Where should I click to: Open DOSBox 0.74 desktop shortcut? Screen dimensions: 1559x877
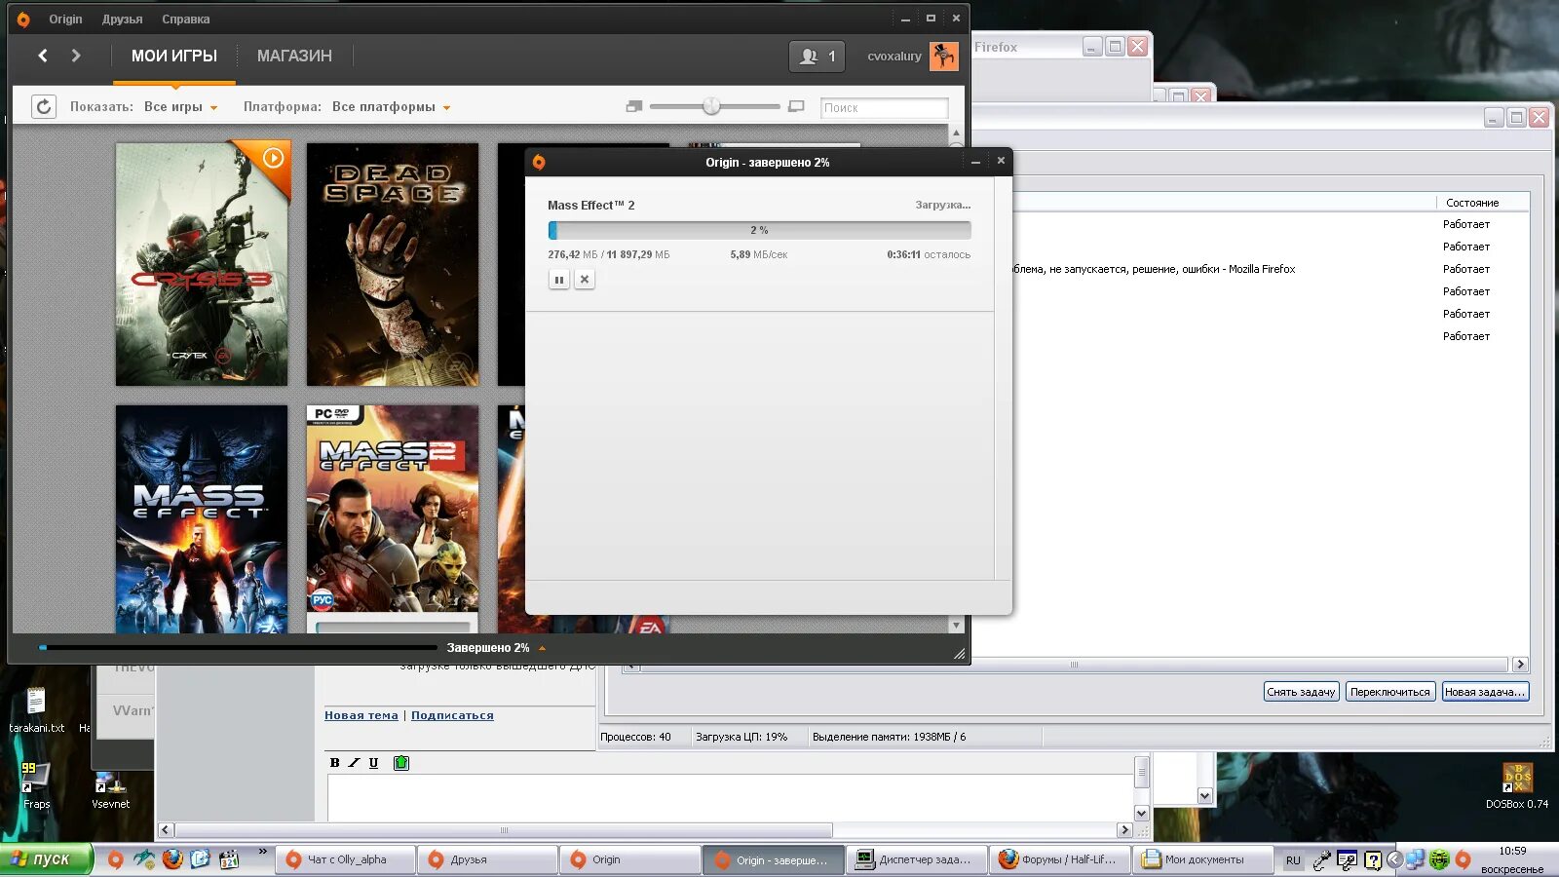click(1517, 786)
